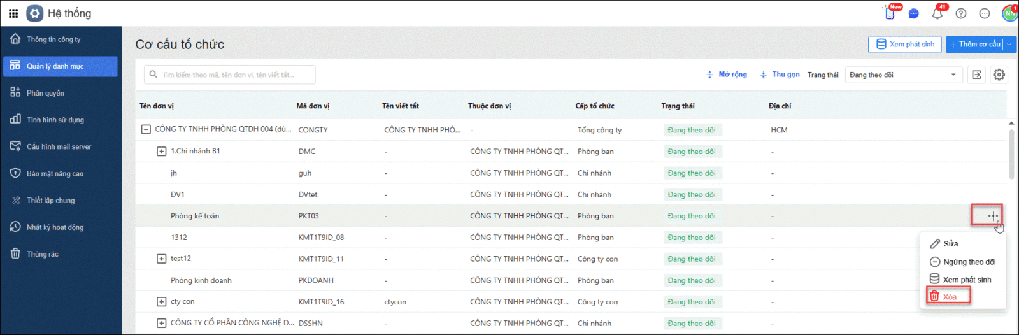Open the chat messages icon
Viewport: 1019px width, 335px height.
(914, 13)
